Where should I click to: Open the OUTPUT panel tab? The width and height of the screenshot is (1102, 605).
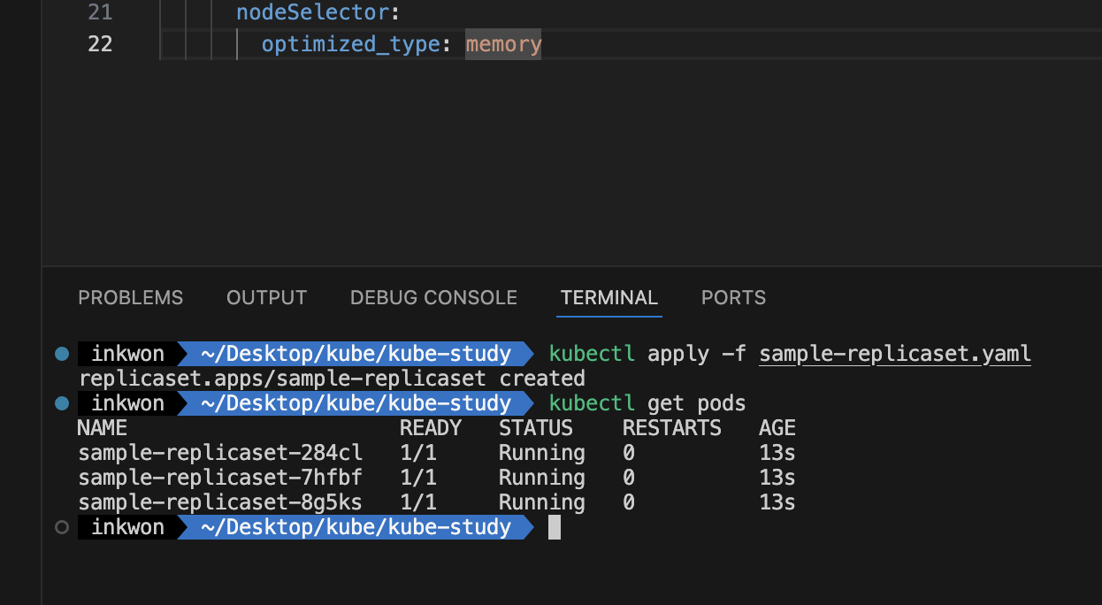266,298
